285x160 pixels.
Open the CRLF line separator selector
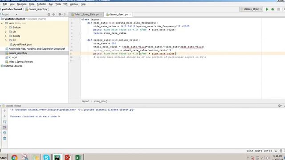click(258, 151)
